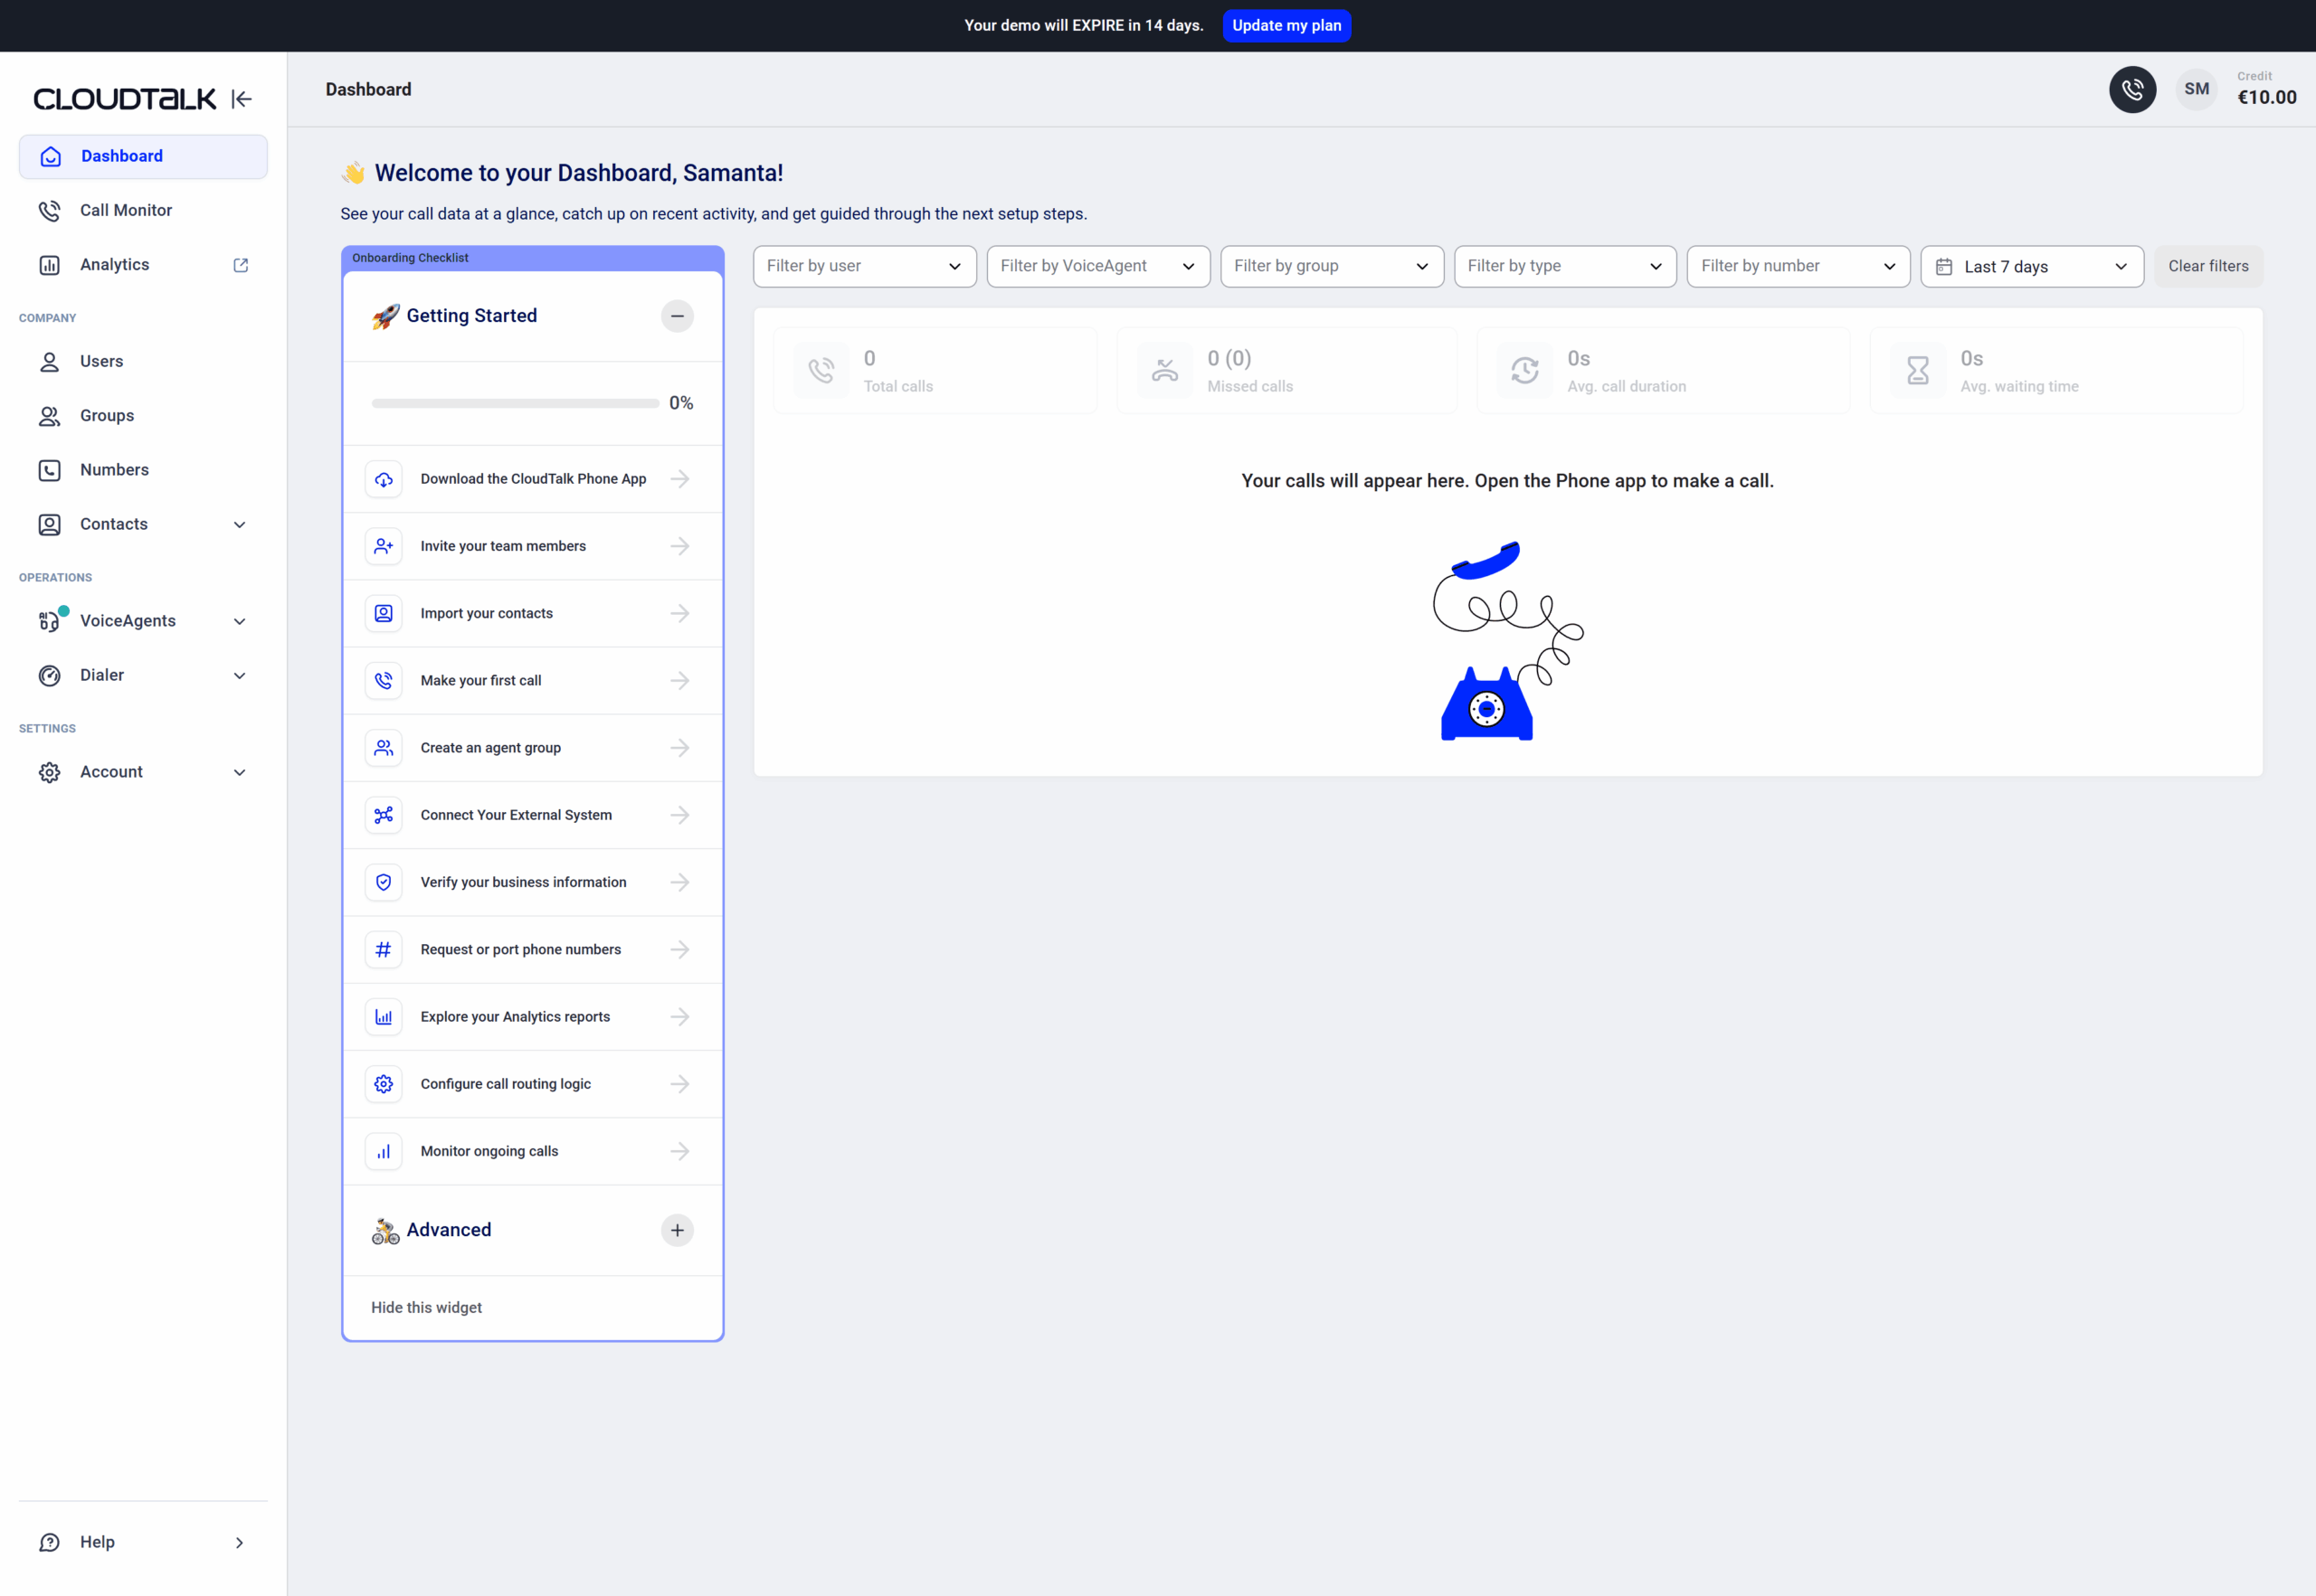Click the Explore Analytics reports chart icon

(384, 1017)
